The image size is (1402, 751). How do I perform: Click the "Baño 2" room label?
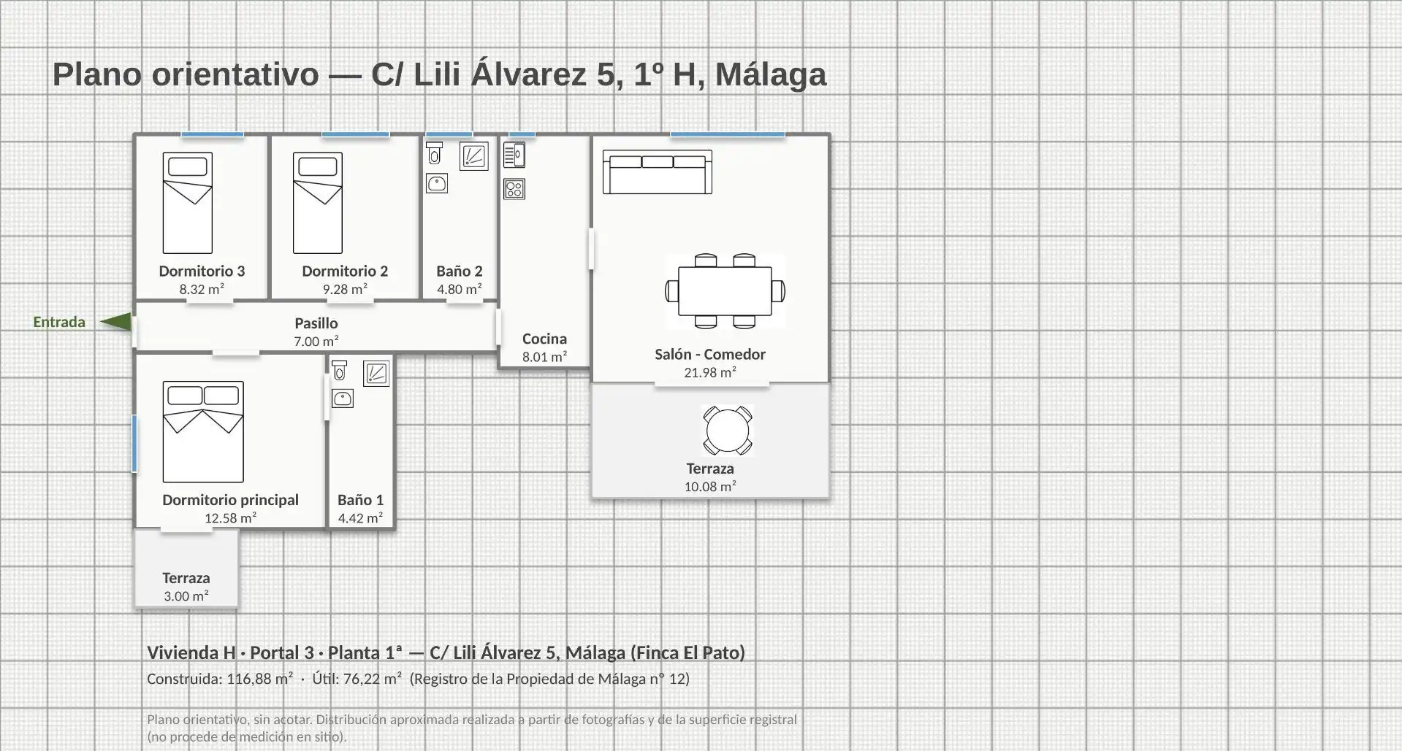[460, 271]
